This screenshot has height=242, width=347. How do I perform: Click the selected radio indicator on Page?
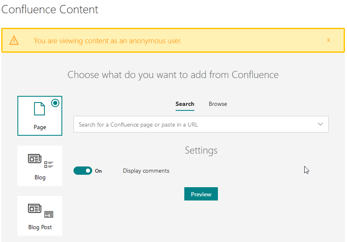[x=55, y=103]
